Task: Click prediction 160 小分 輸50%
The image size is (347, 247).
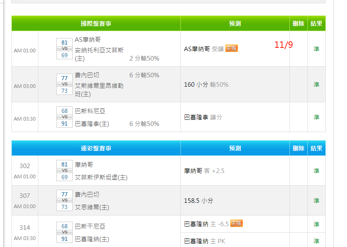Action: point(206,85)
